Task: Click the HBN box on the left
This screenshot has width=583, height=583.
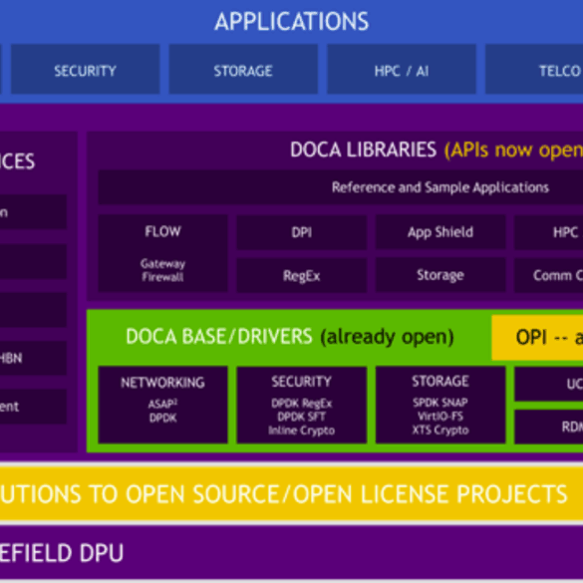Action: [x=34, y=358]
